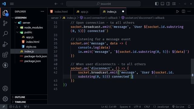Select index.js in the file tree
The width and height of the screenshot is (194, 109).
click(x=29, y=51)
